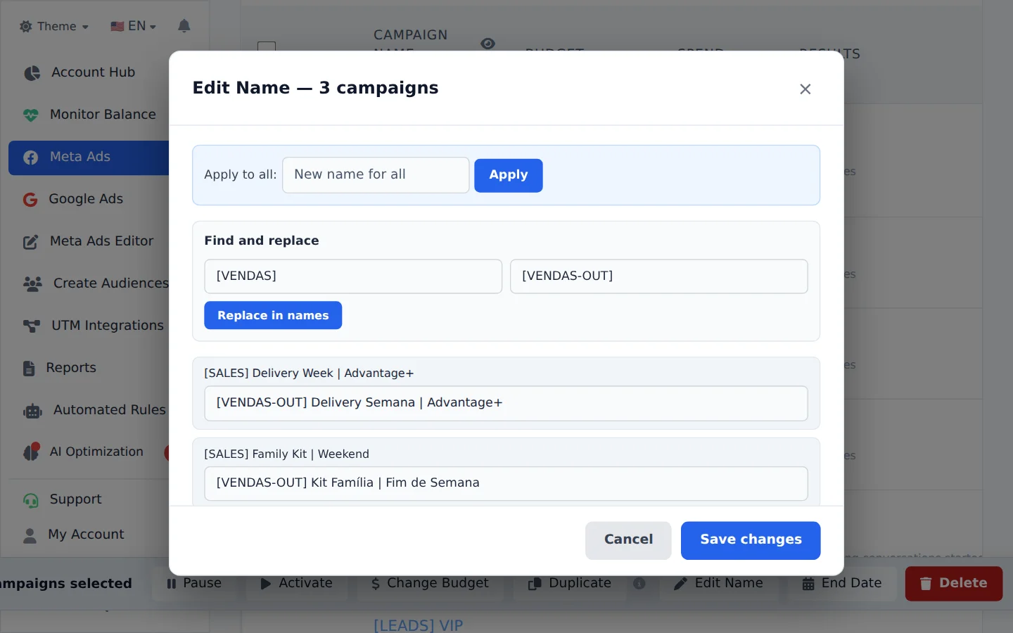Click Replace in names button
Image resolution: width=1013 pixels, height=633 pixels.
pos(273,316)
